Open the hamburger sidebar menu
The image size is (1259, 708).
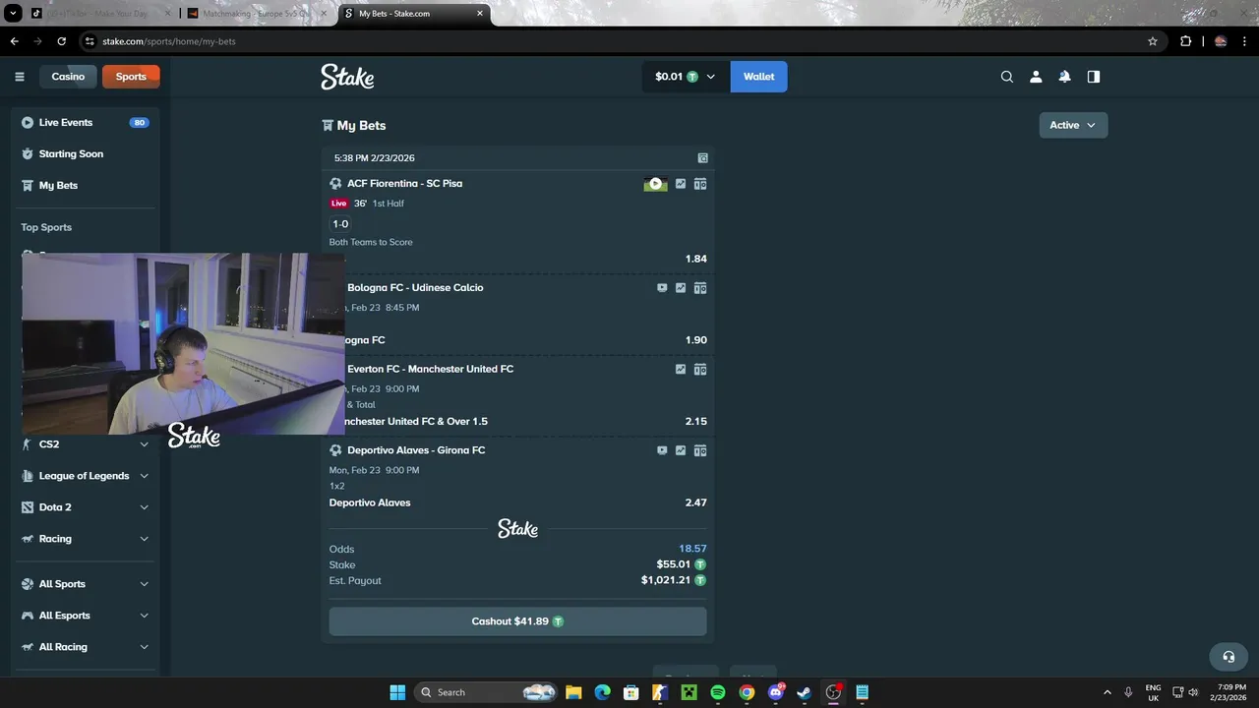click(x=20, y=77)
